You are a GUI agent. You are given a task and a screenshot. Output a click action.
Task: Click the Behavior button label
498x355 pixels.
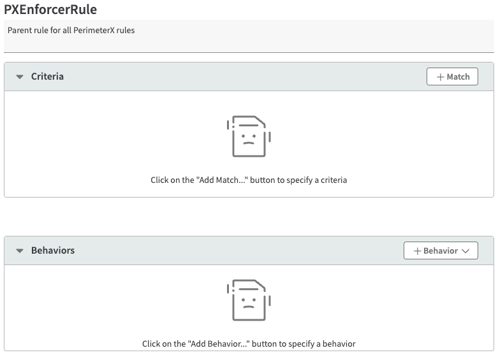point(441,251)
